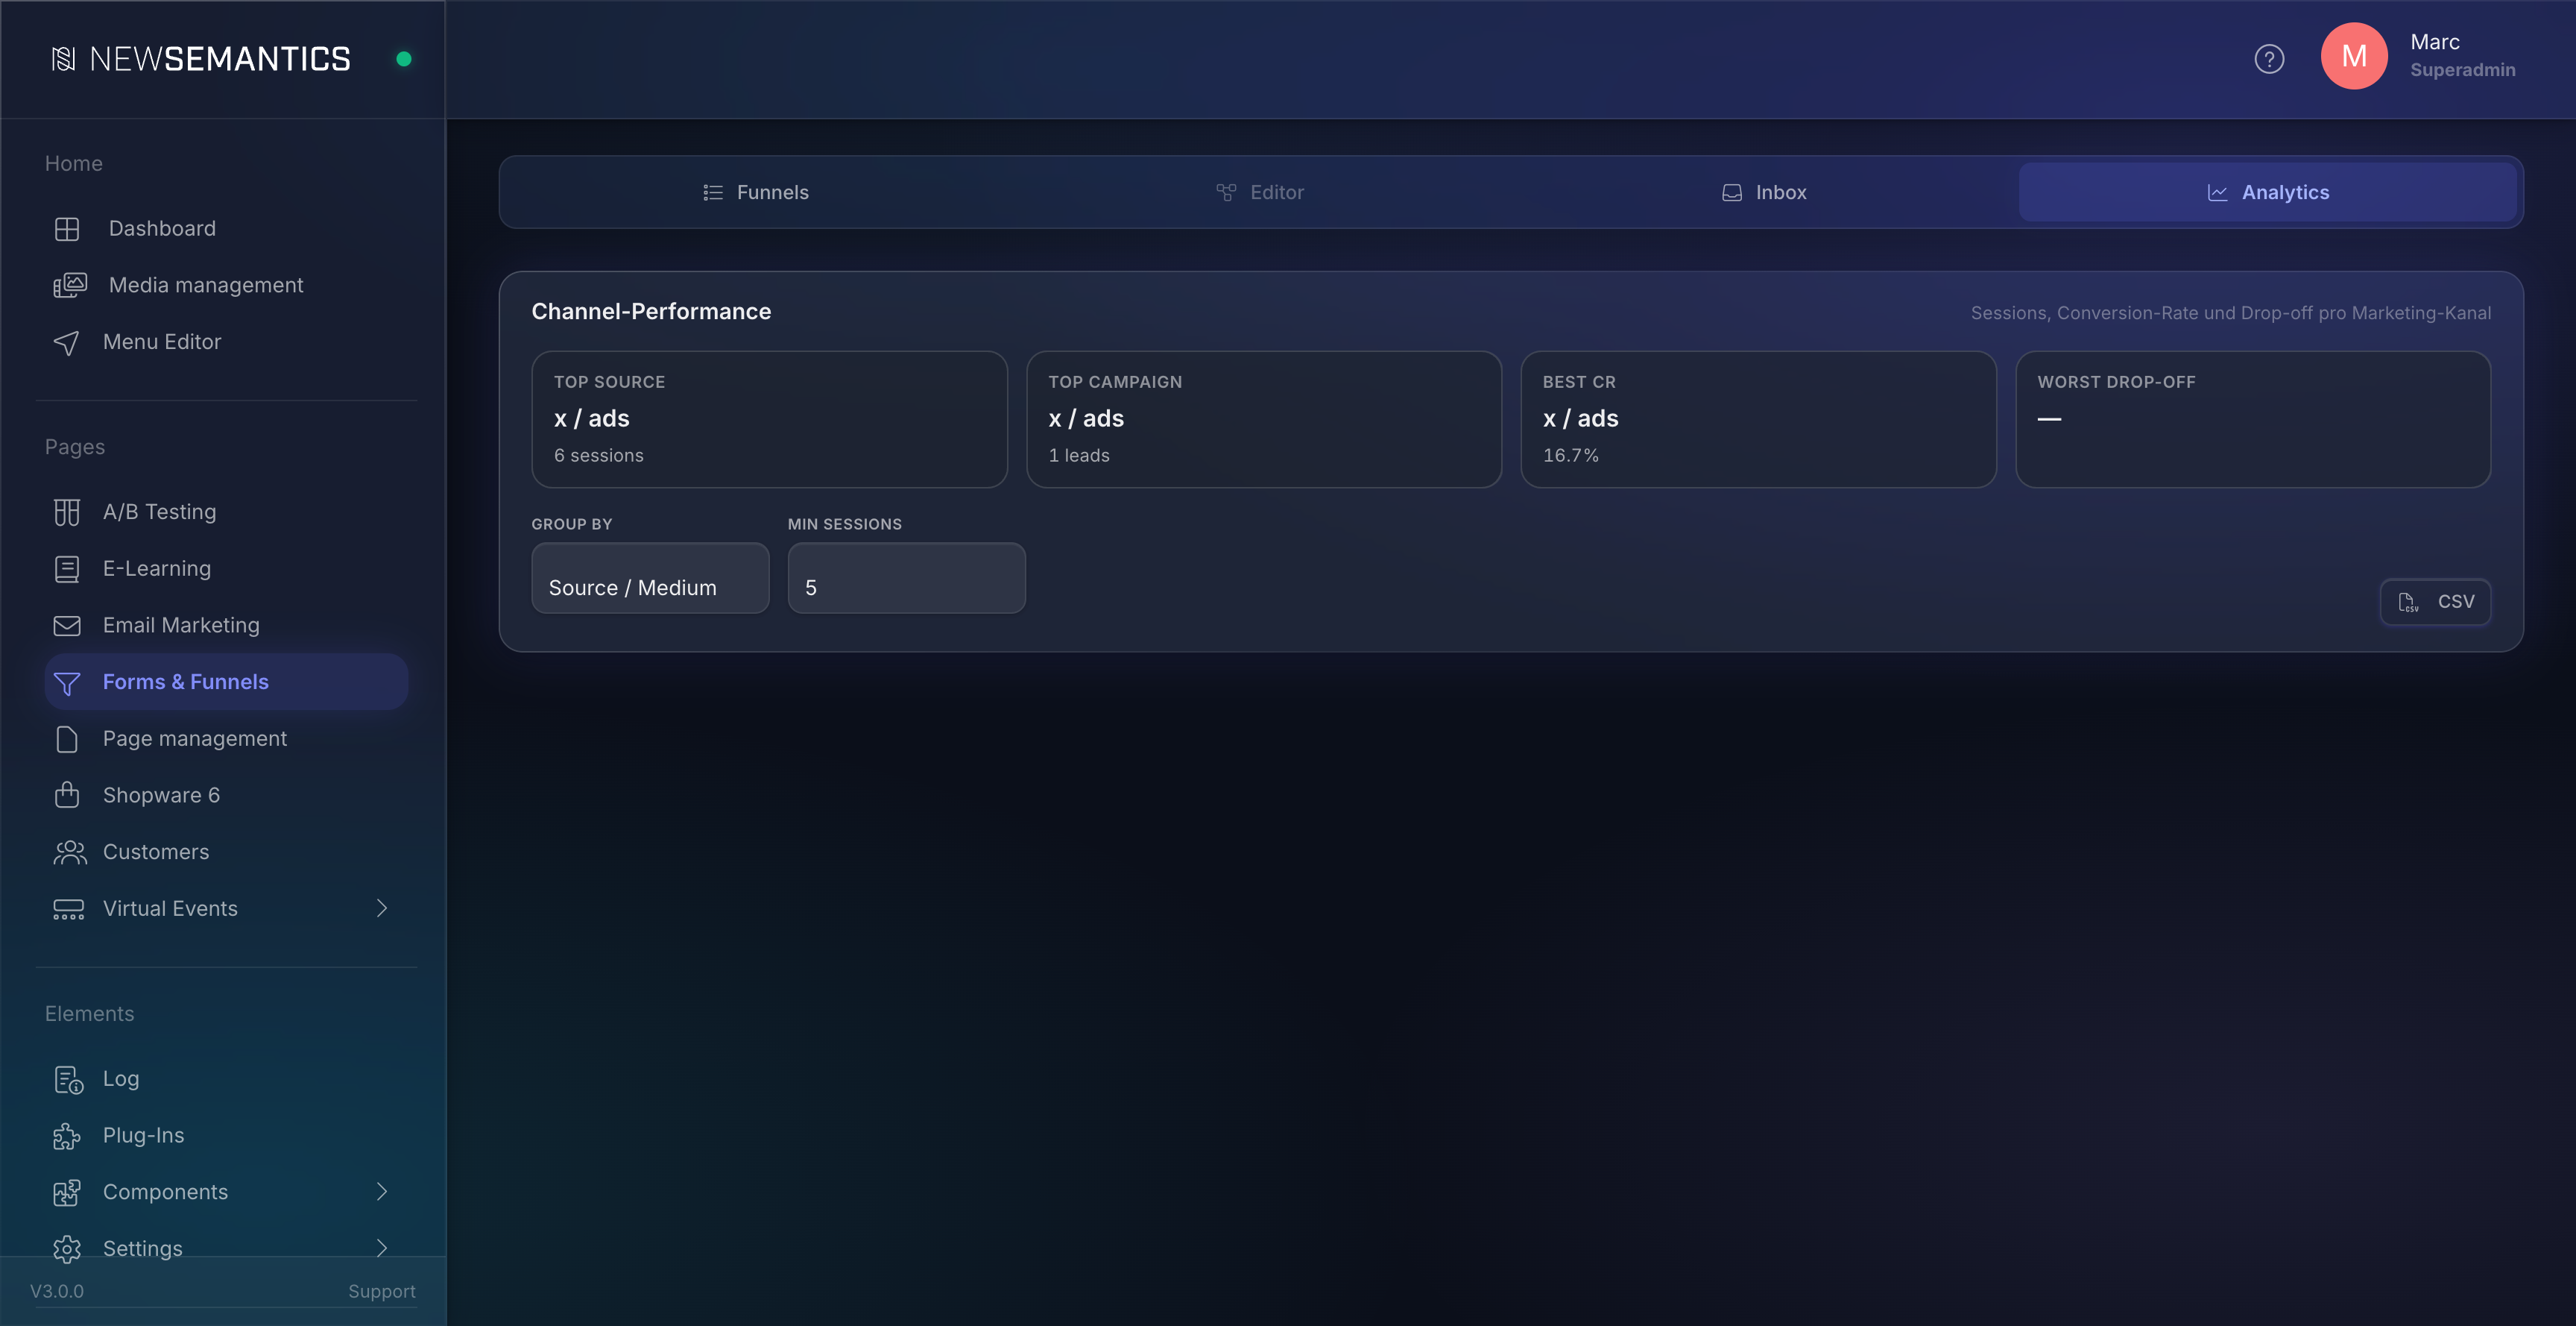
Task: Click the Analytics tab chart icon
Action: (x=2217, y=192)
